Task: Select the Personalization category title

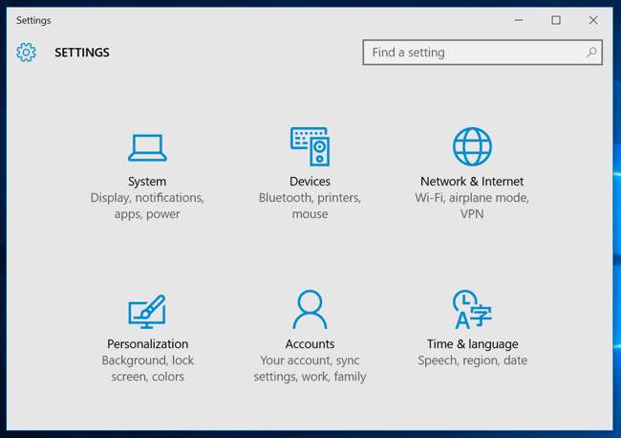Action: click(x=147, y=344)
